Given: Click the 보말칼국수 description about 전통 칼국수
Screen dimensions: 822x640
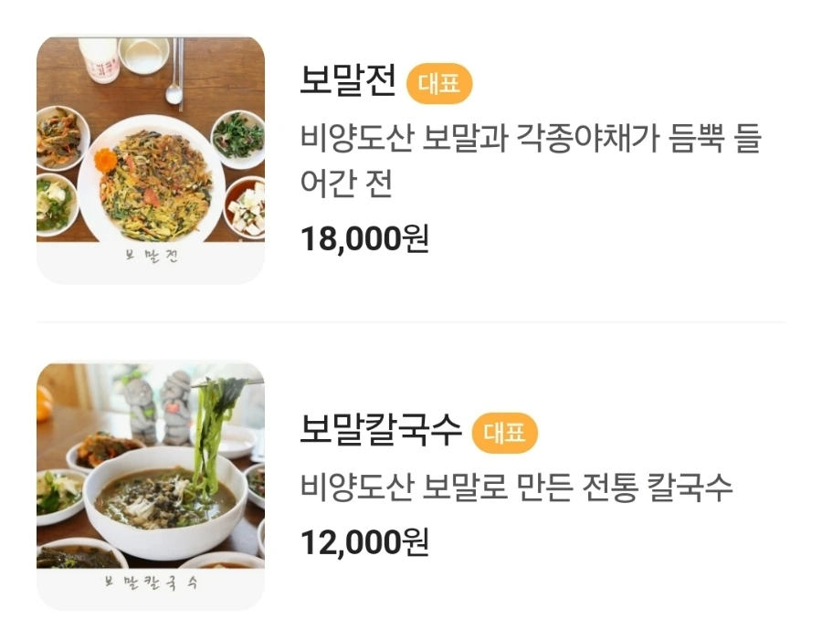Looking at the screenshot, I should point(517,487).
